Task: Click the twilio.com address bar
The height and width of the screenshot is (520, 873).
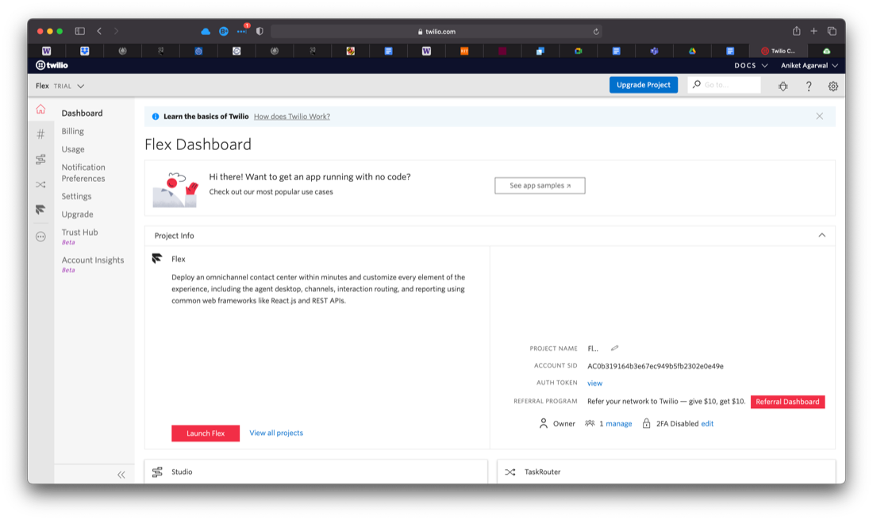Action: (436, 32)
